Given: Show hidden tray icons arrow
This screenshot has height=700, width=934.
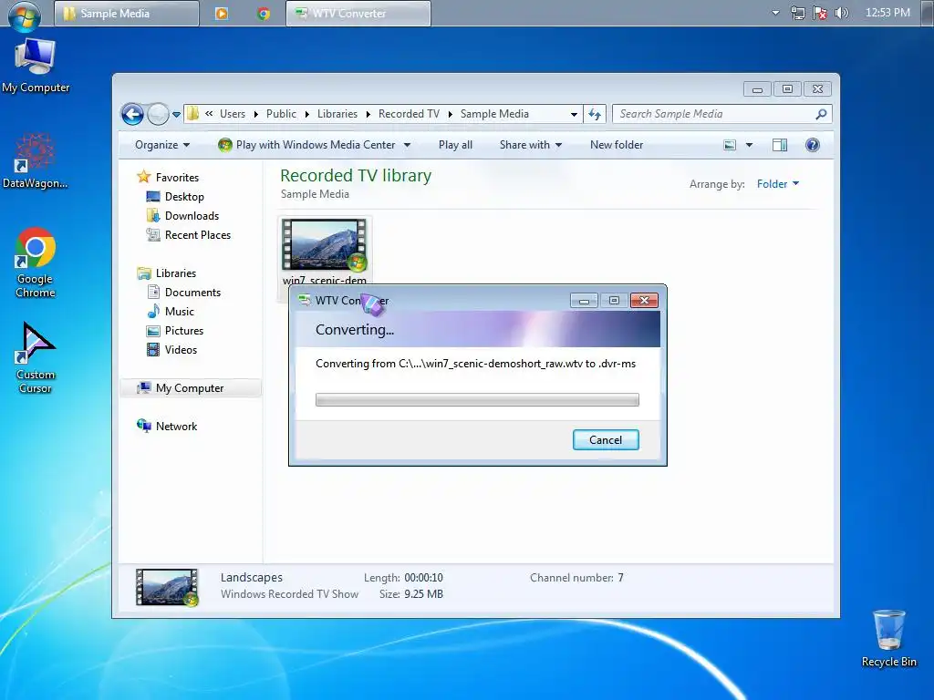Looking at the screenshot, I should coord(775,13).
